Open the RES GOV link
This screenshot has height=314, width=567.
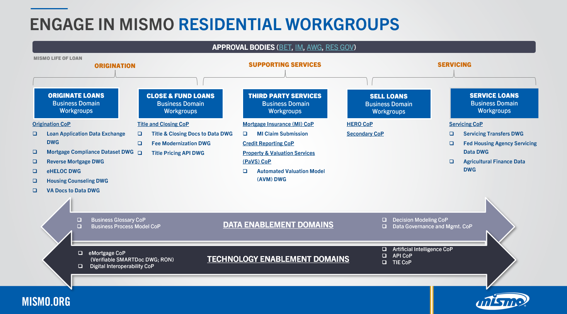(x=339, y=47)
